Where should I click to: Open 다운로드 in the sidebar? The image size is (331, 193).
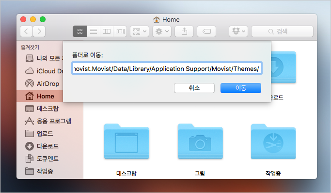tap(50, 146)
